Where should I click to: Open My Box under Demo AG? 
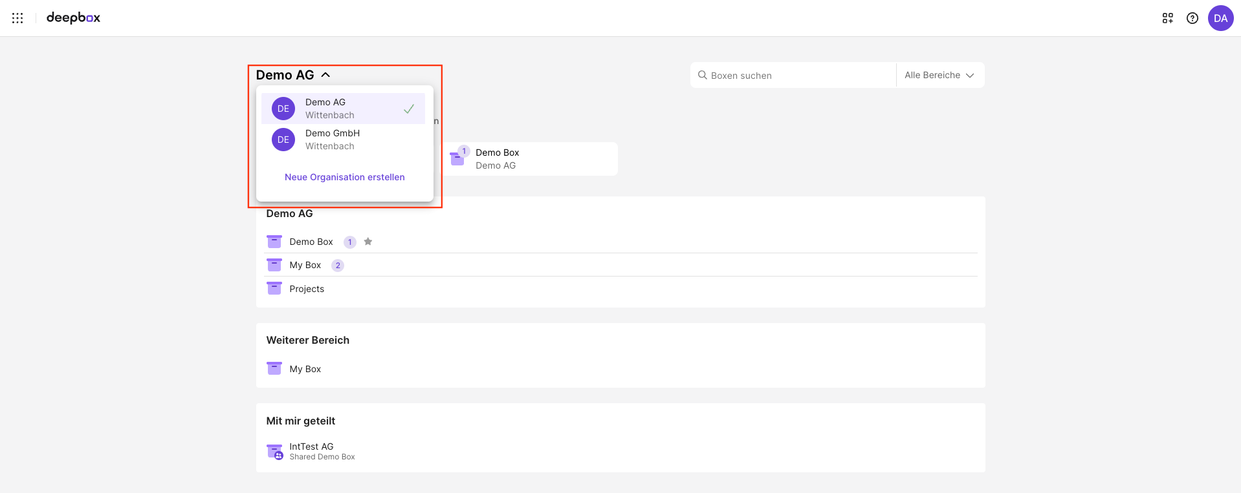point(305,265)
